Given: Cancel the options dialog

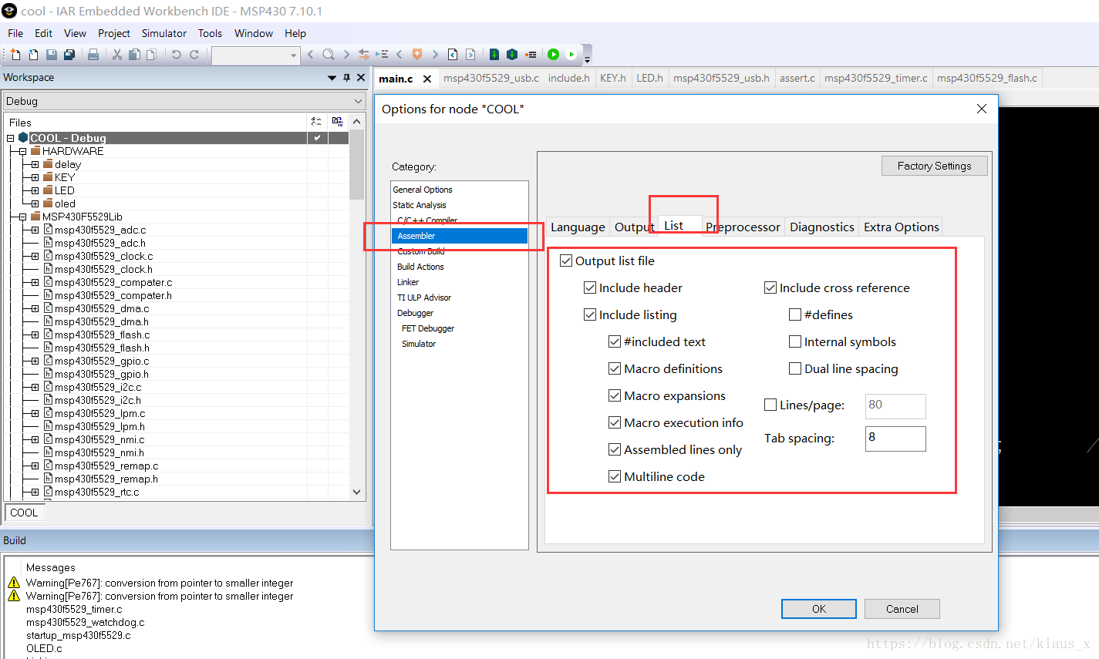Looking at the screenshot, I should tap(902, 609).
